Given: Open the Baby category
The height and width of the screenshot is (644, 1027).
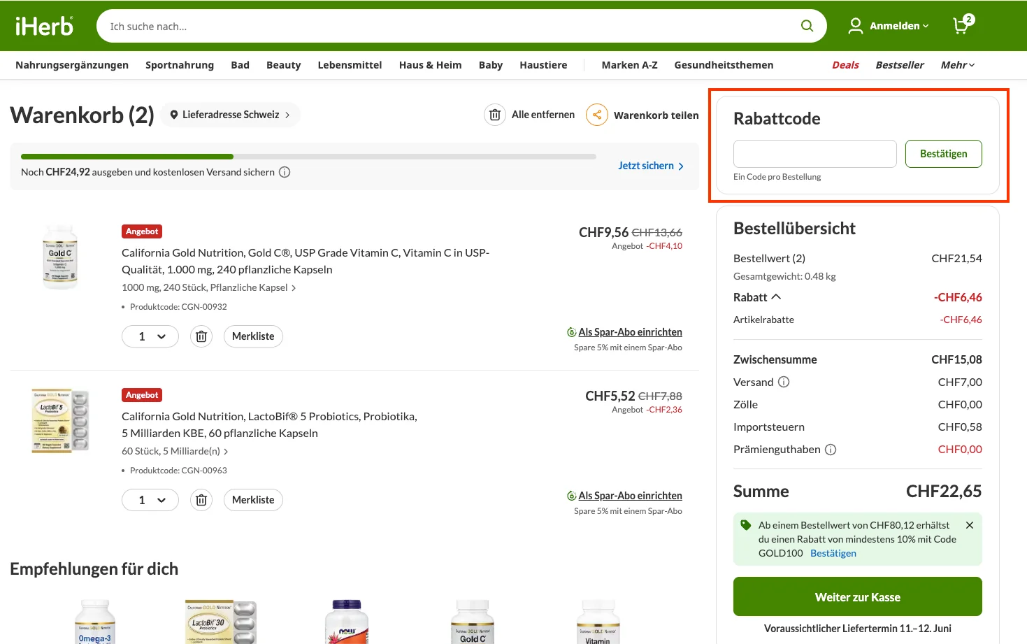Looking at the screenshot, I should tap(491, 65).
